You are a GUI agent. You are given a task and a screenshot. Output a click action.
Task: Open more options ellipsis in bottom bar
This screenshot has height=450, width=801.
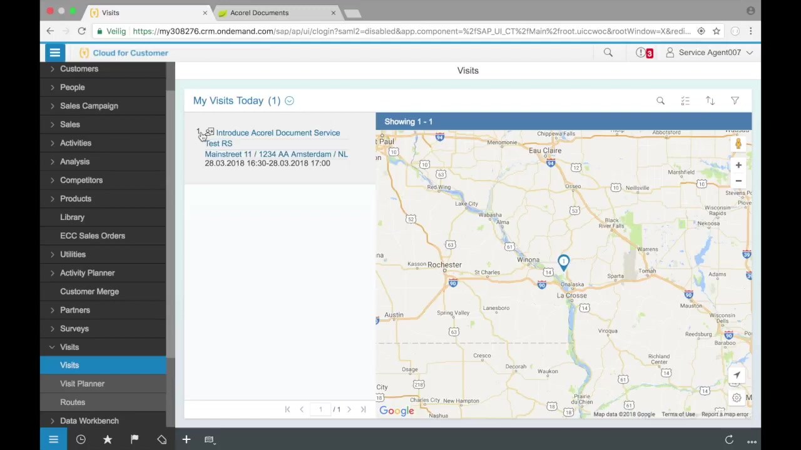click(752, 441)
